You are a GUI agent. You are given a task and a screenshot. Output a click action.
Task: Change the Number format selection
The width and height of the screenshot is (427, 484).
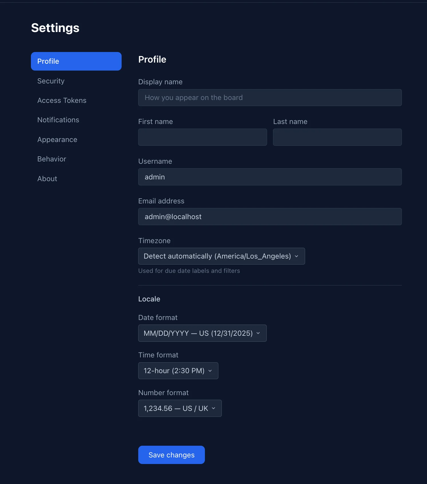pos(180,408)
